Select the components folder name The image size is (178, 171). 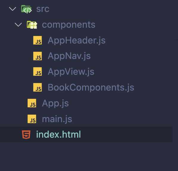click(68, 25)
